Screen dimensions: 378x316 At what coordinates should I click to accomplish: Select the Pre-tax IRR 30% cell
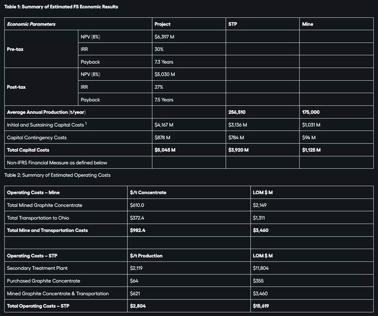pos(159,49)
